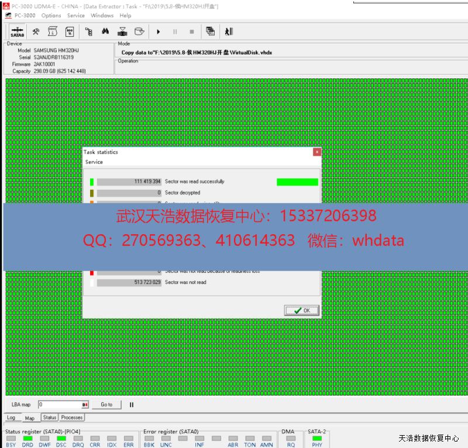Open the PC-3000 menu
The height and width of the screenshot is (448, 468).
point(25,16)
